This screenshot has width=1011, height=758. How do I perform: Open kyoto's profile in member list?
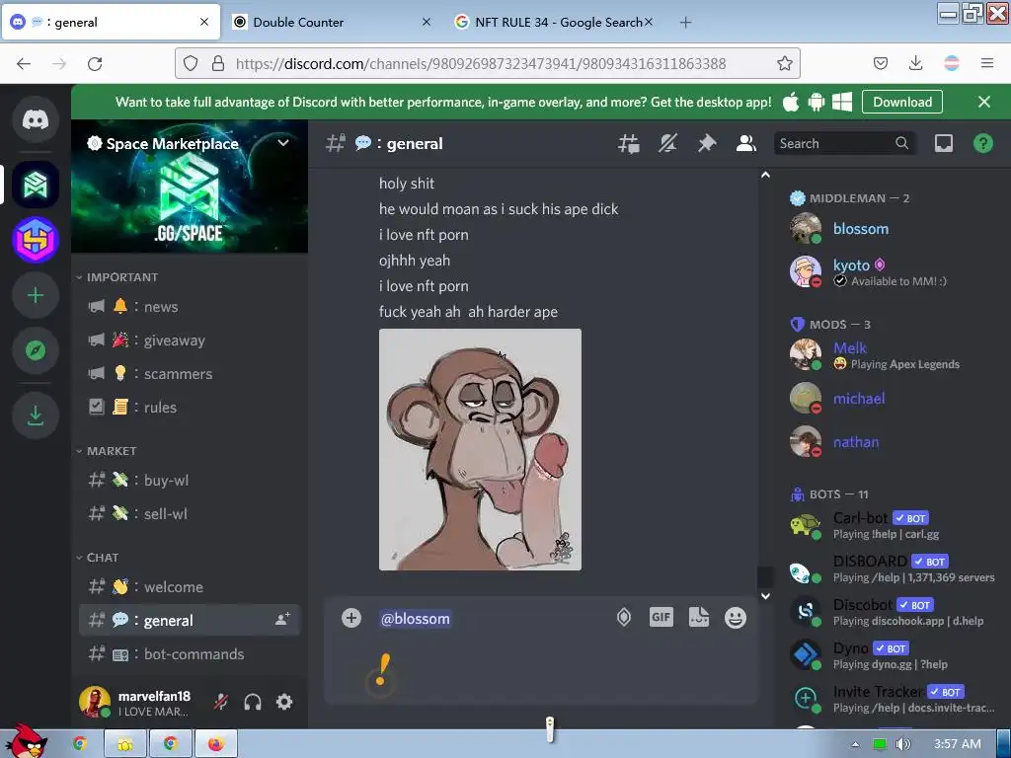tap(893, 272)
